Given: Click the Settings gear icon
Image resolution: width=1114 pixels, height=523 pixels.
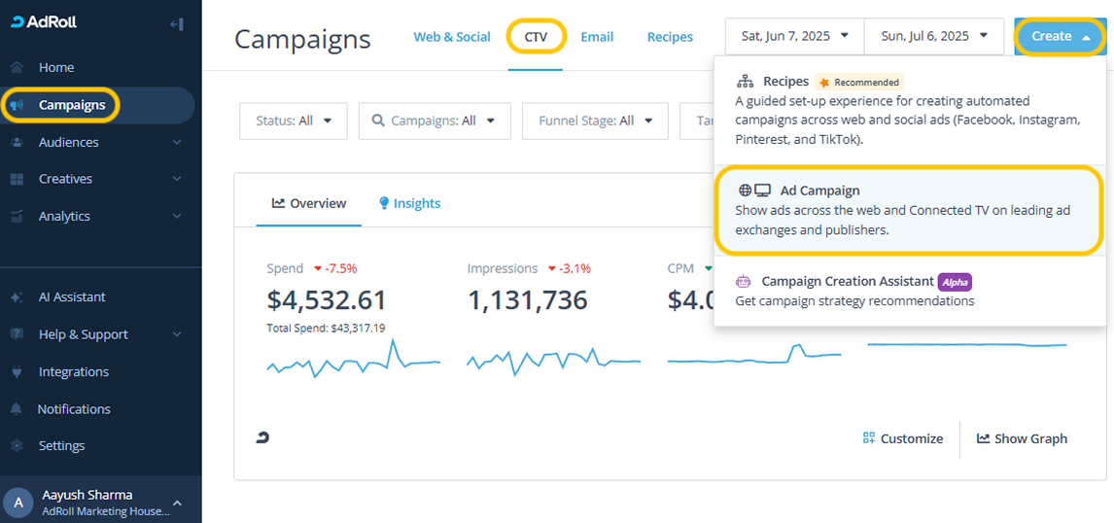Looking at the screenshot, I should click(x=17, y=446).
